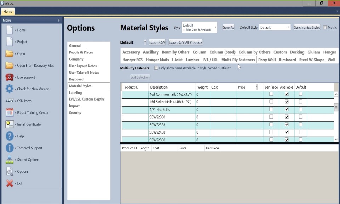The image size is (340, 204).
Task: Toggle 'Only show items Available' checkbox
Action: point(156,68)
